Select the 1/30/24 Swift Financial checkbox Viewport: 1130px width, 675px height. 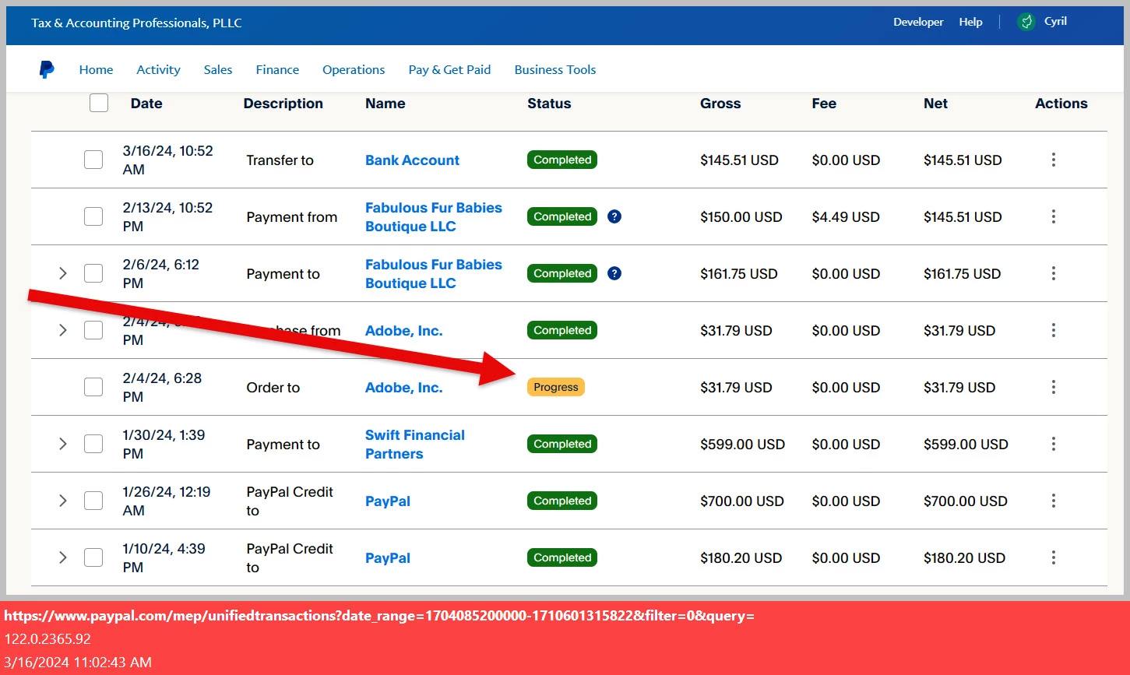[x=93, y=444]
